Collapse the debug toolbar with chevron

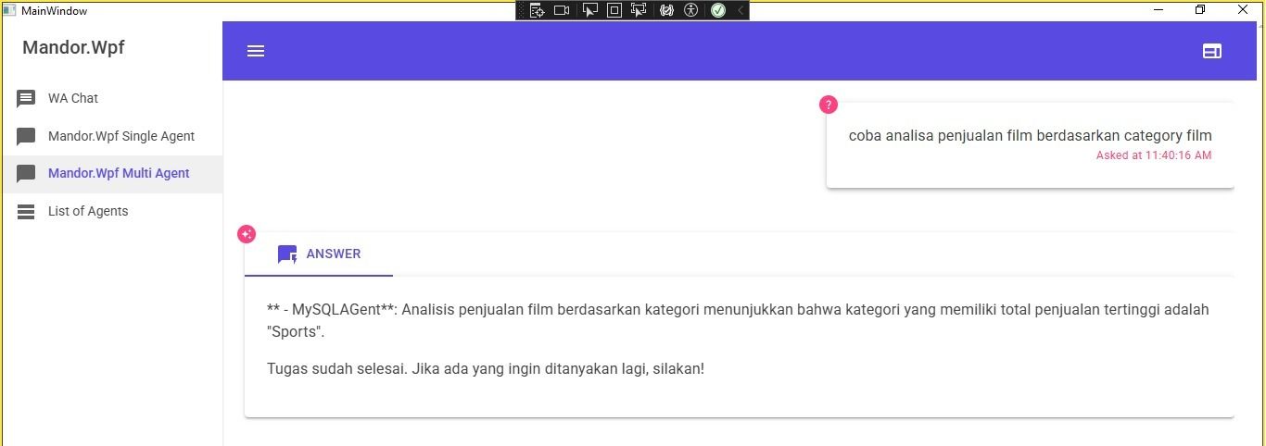pos(740,10)
